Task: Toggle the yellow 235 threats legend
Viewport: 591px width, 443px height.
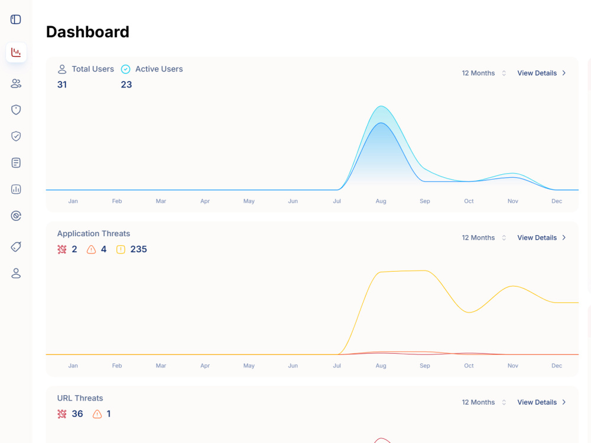Action: coord(132,249)
